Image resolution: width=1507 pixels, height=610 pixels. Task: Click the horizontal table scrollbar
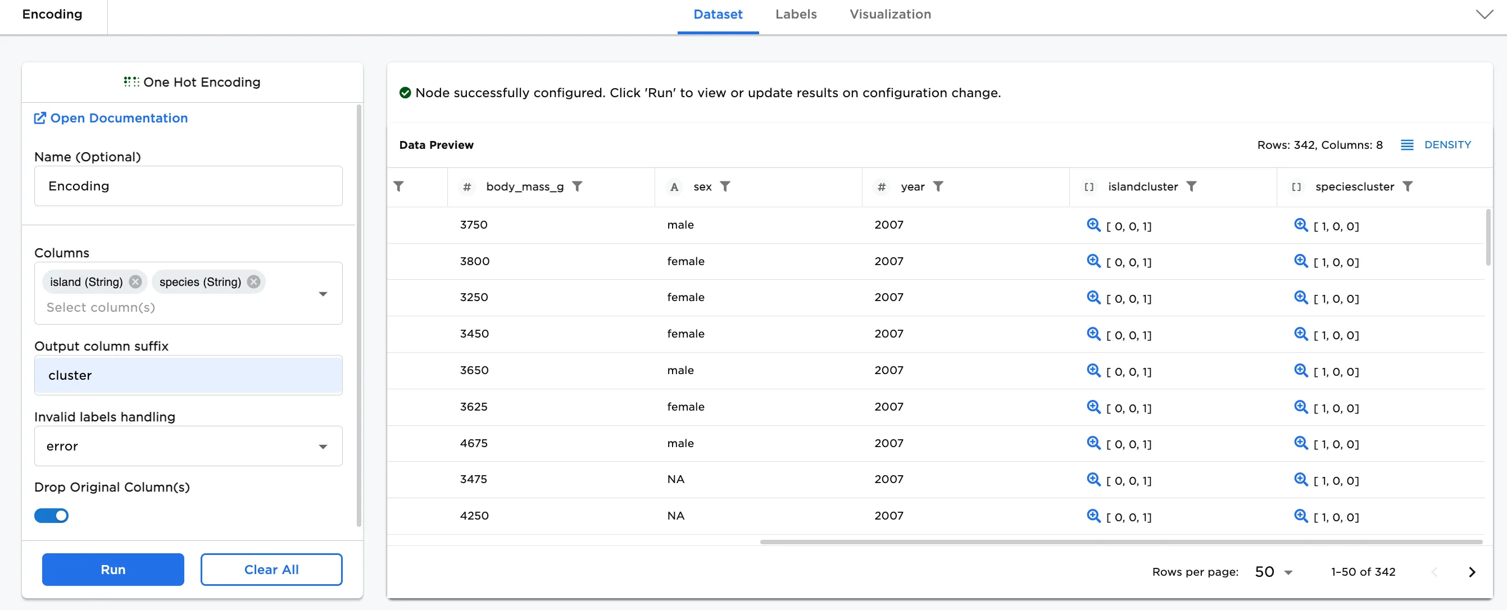(1121, 542)
